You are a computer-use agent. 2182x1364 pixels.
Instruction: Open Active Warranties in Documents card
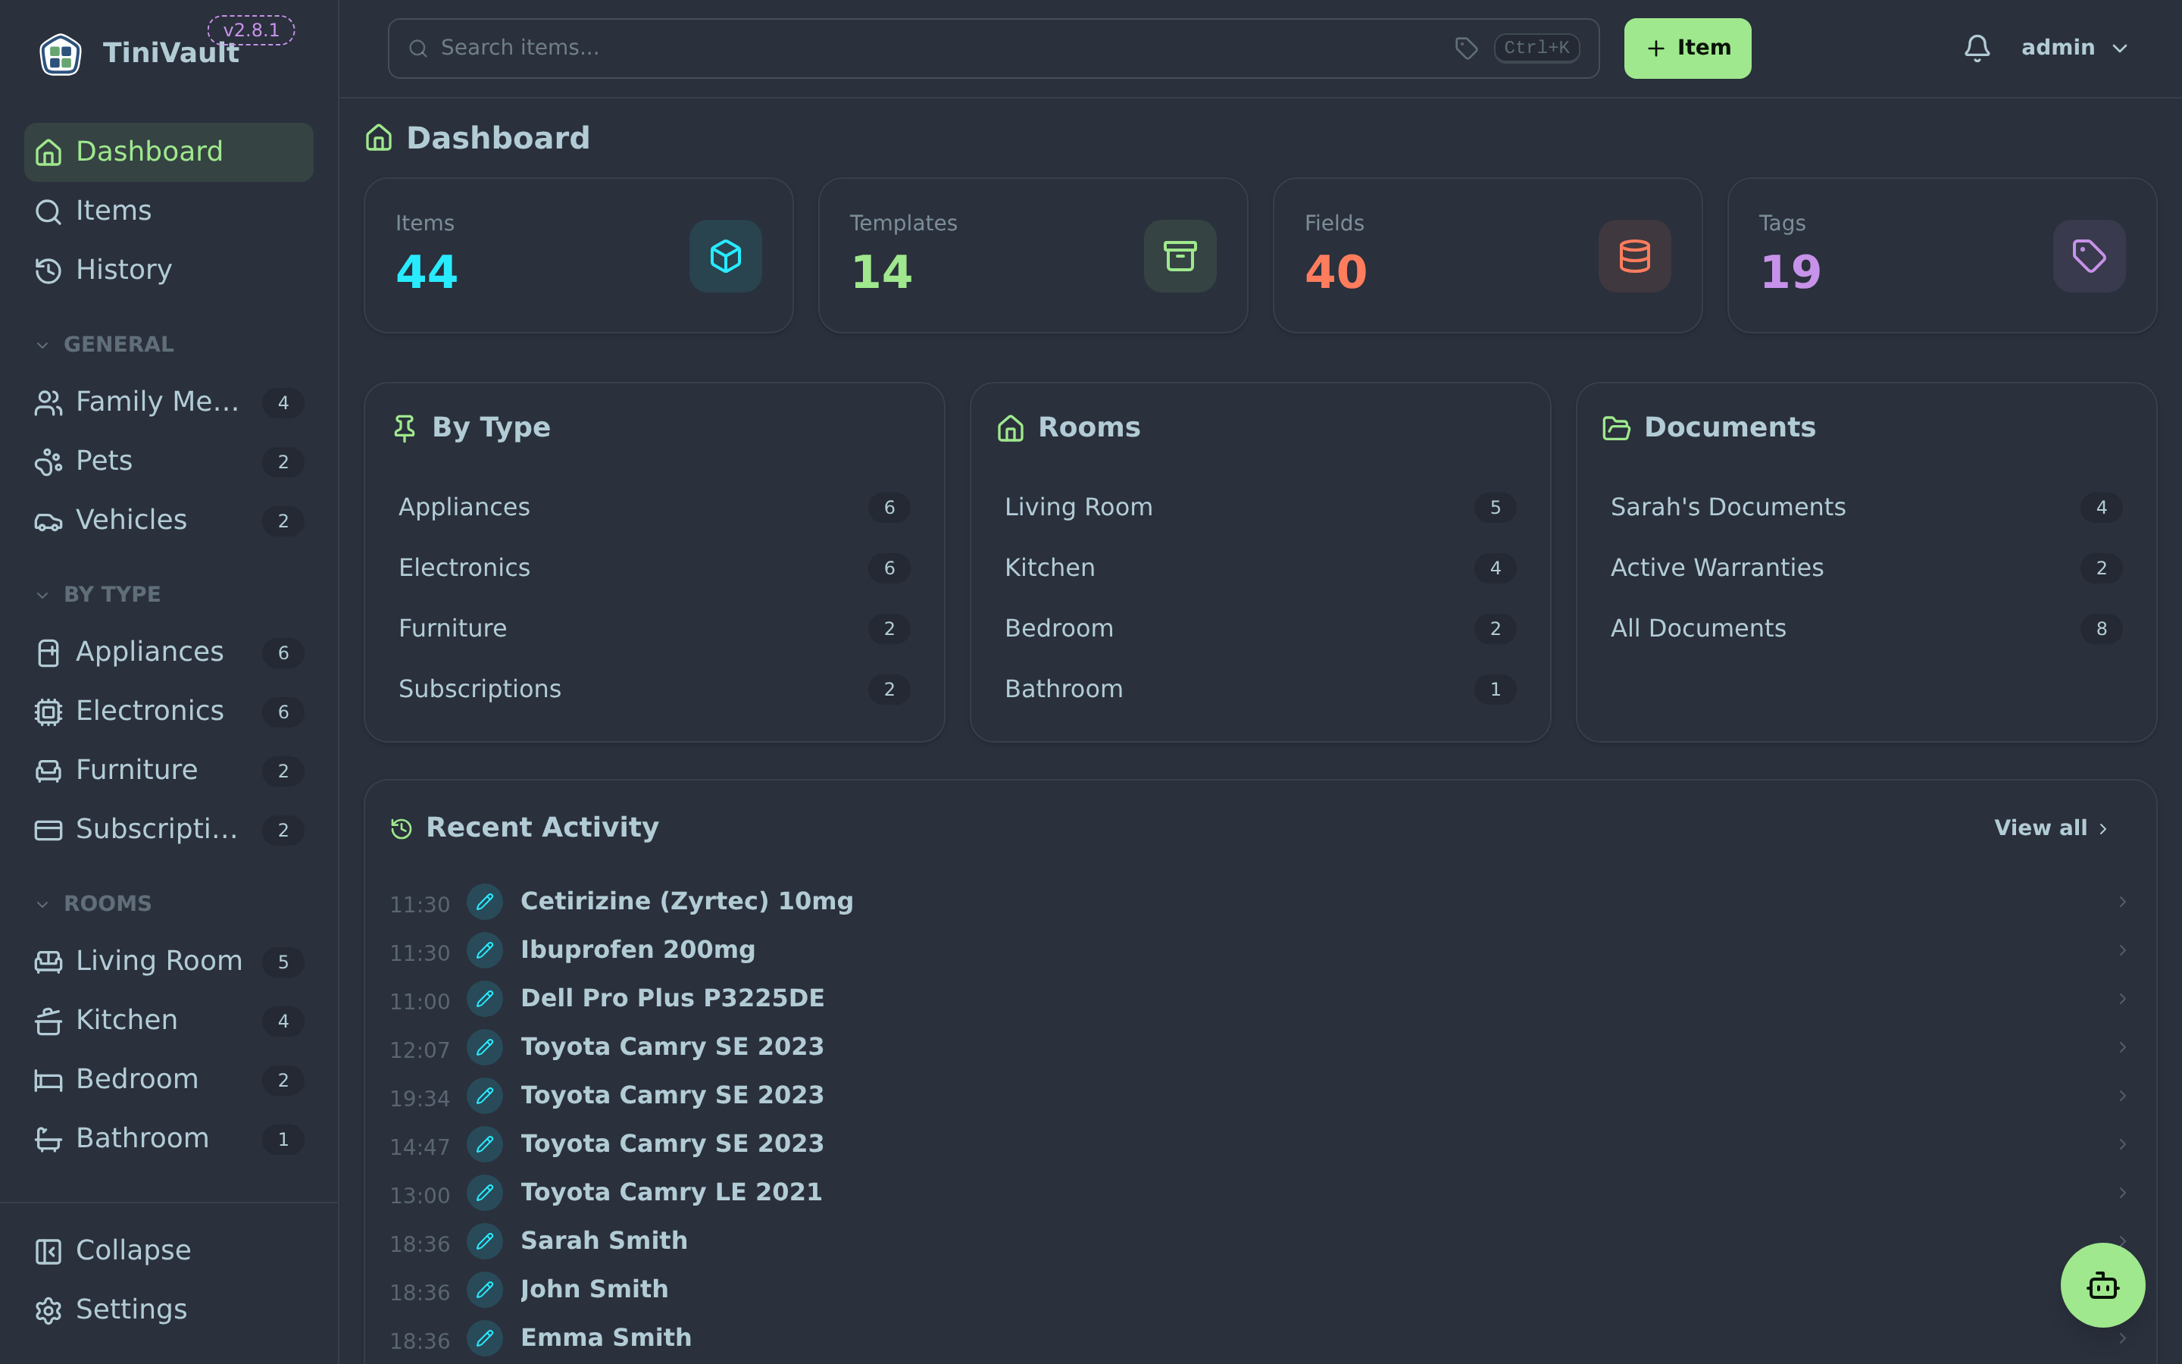(1865, 568)
